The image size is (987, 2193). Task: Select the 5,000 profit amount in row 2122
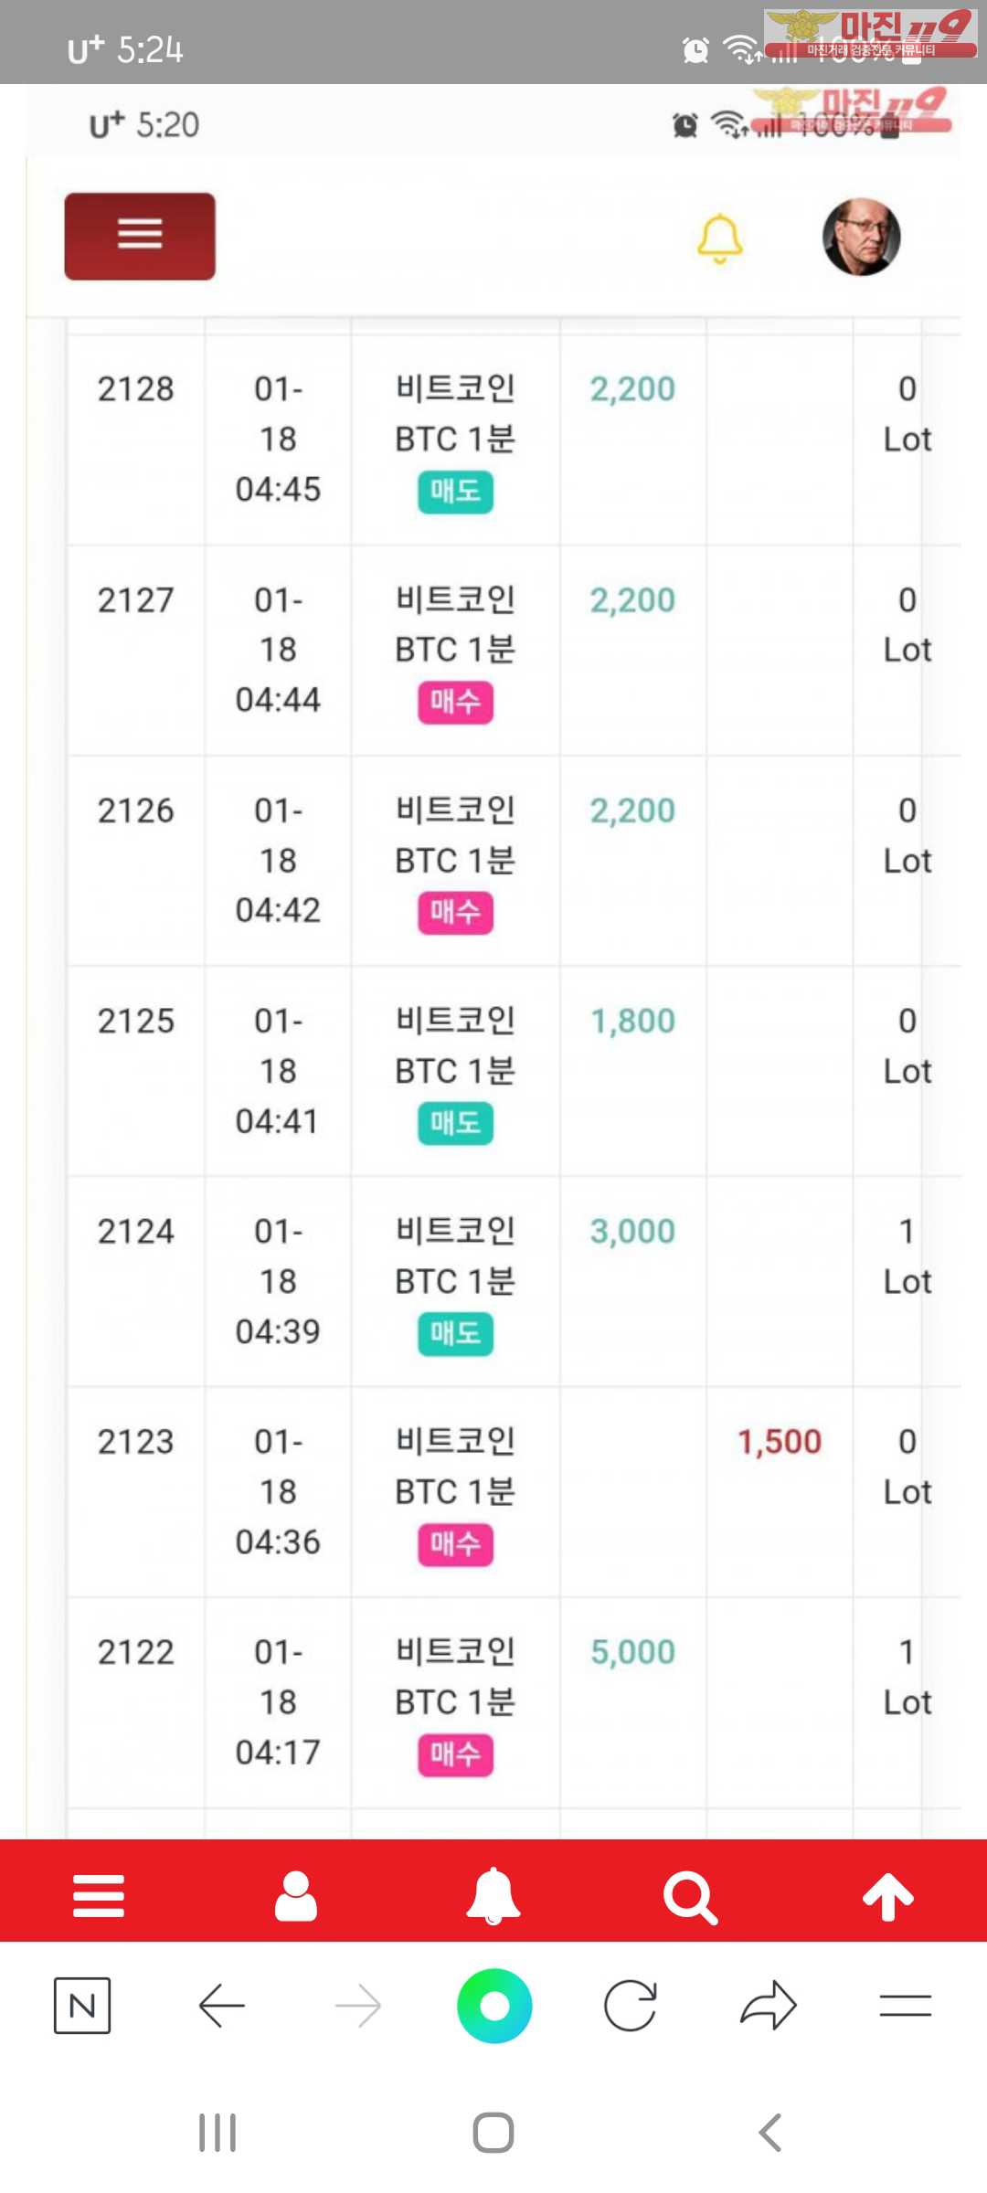pos(632,1652)
